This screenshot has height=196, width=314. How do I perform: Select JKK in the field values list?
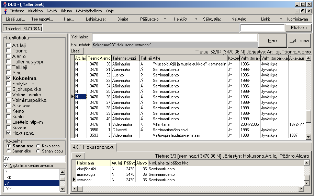coord(32,177)
